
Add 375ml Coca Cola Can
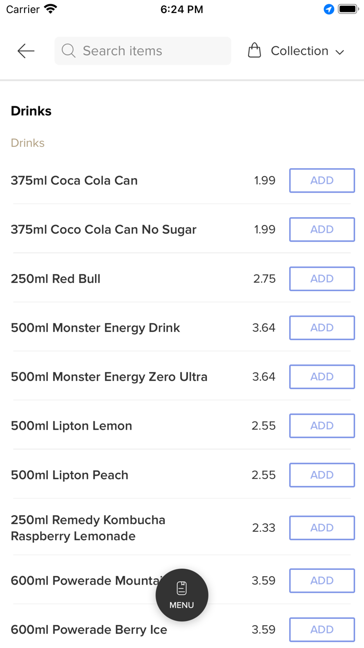coord(321,180)
